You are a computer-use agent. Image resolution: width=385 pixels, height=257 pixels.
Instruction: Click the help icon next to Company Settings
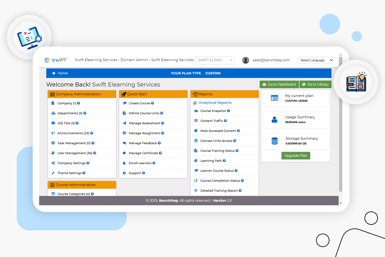pyautogui.click(x=88, y=163)
